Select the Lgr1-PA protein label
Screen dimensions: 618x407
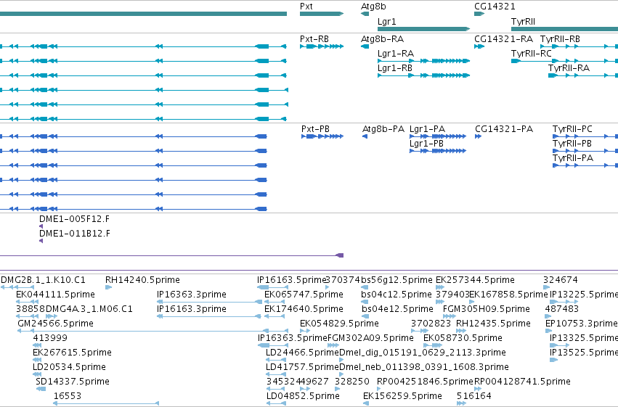(427, 129)
